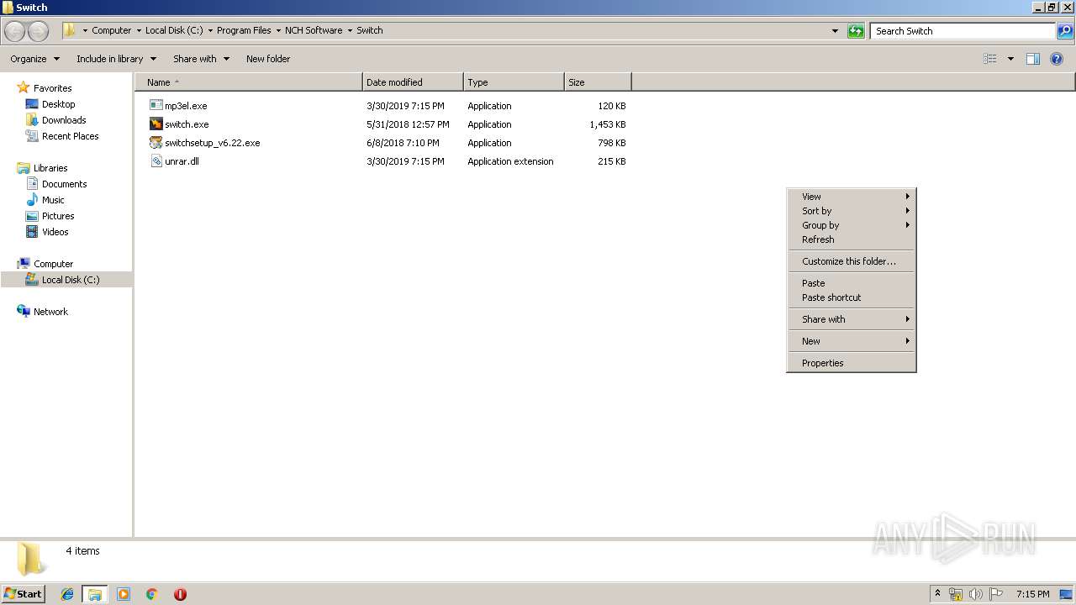Open the address bar history dropdown
Viewport: 1076px width, 605px height.
point(835,31)
